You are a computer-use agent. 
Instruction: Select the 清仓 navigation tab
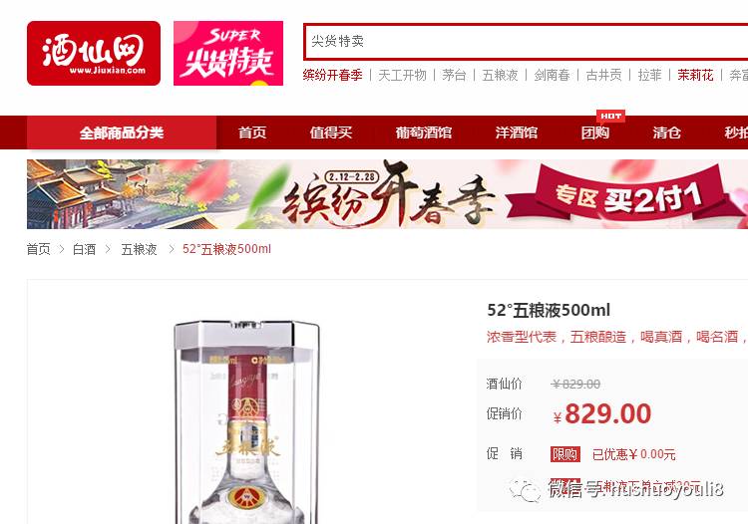(x=666, y=132)
